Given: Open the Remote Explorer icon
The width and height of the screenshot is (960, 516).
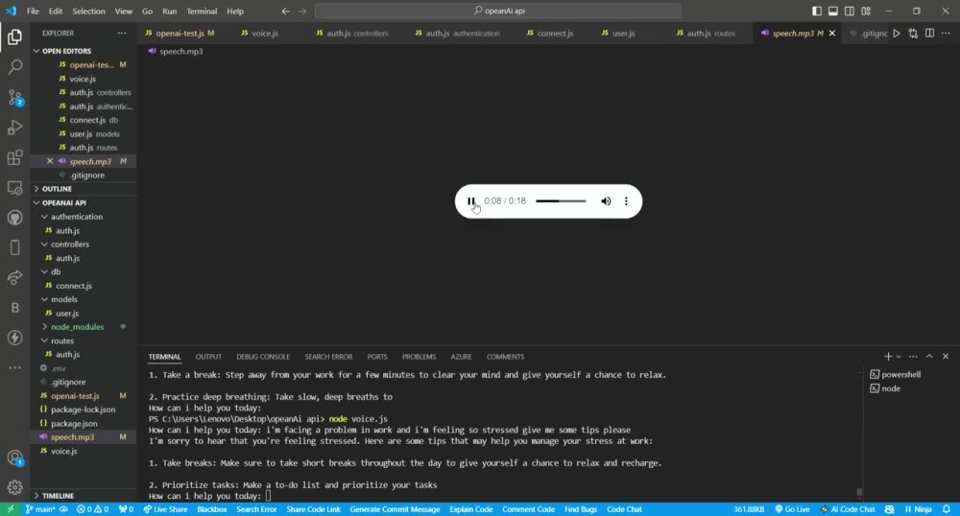Looking at the screenshot, I should point(14,188).
